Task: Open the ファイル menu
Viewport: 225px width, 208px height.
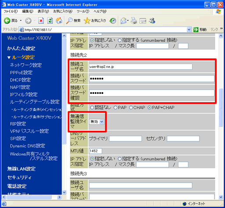Action: coord(11,11)
